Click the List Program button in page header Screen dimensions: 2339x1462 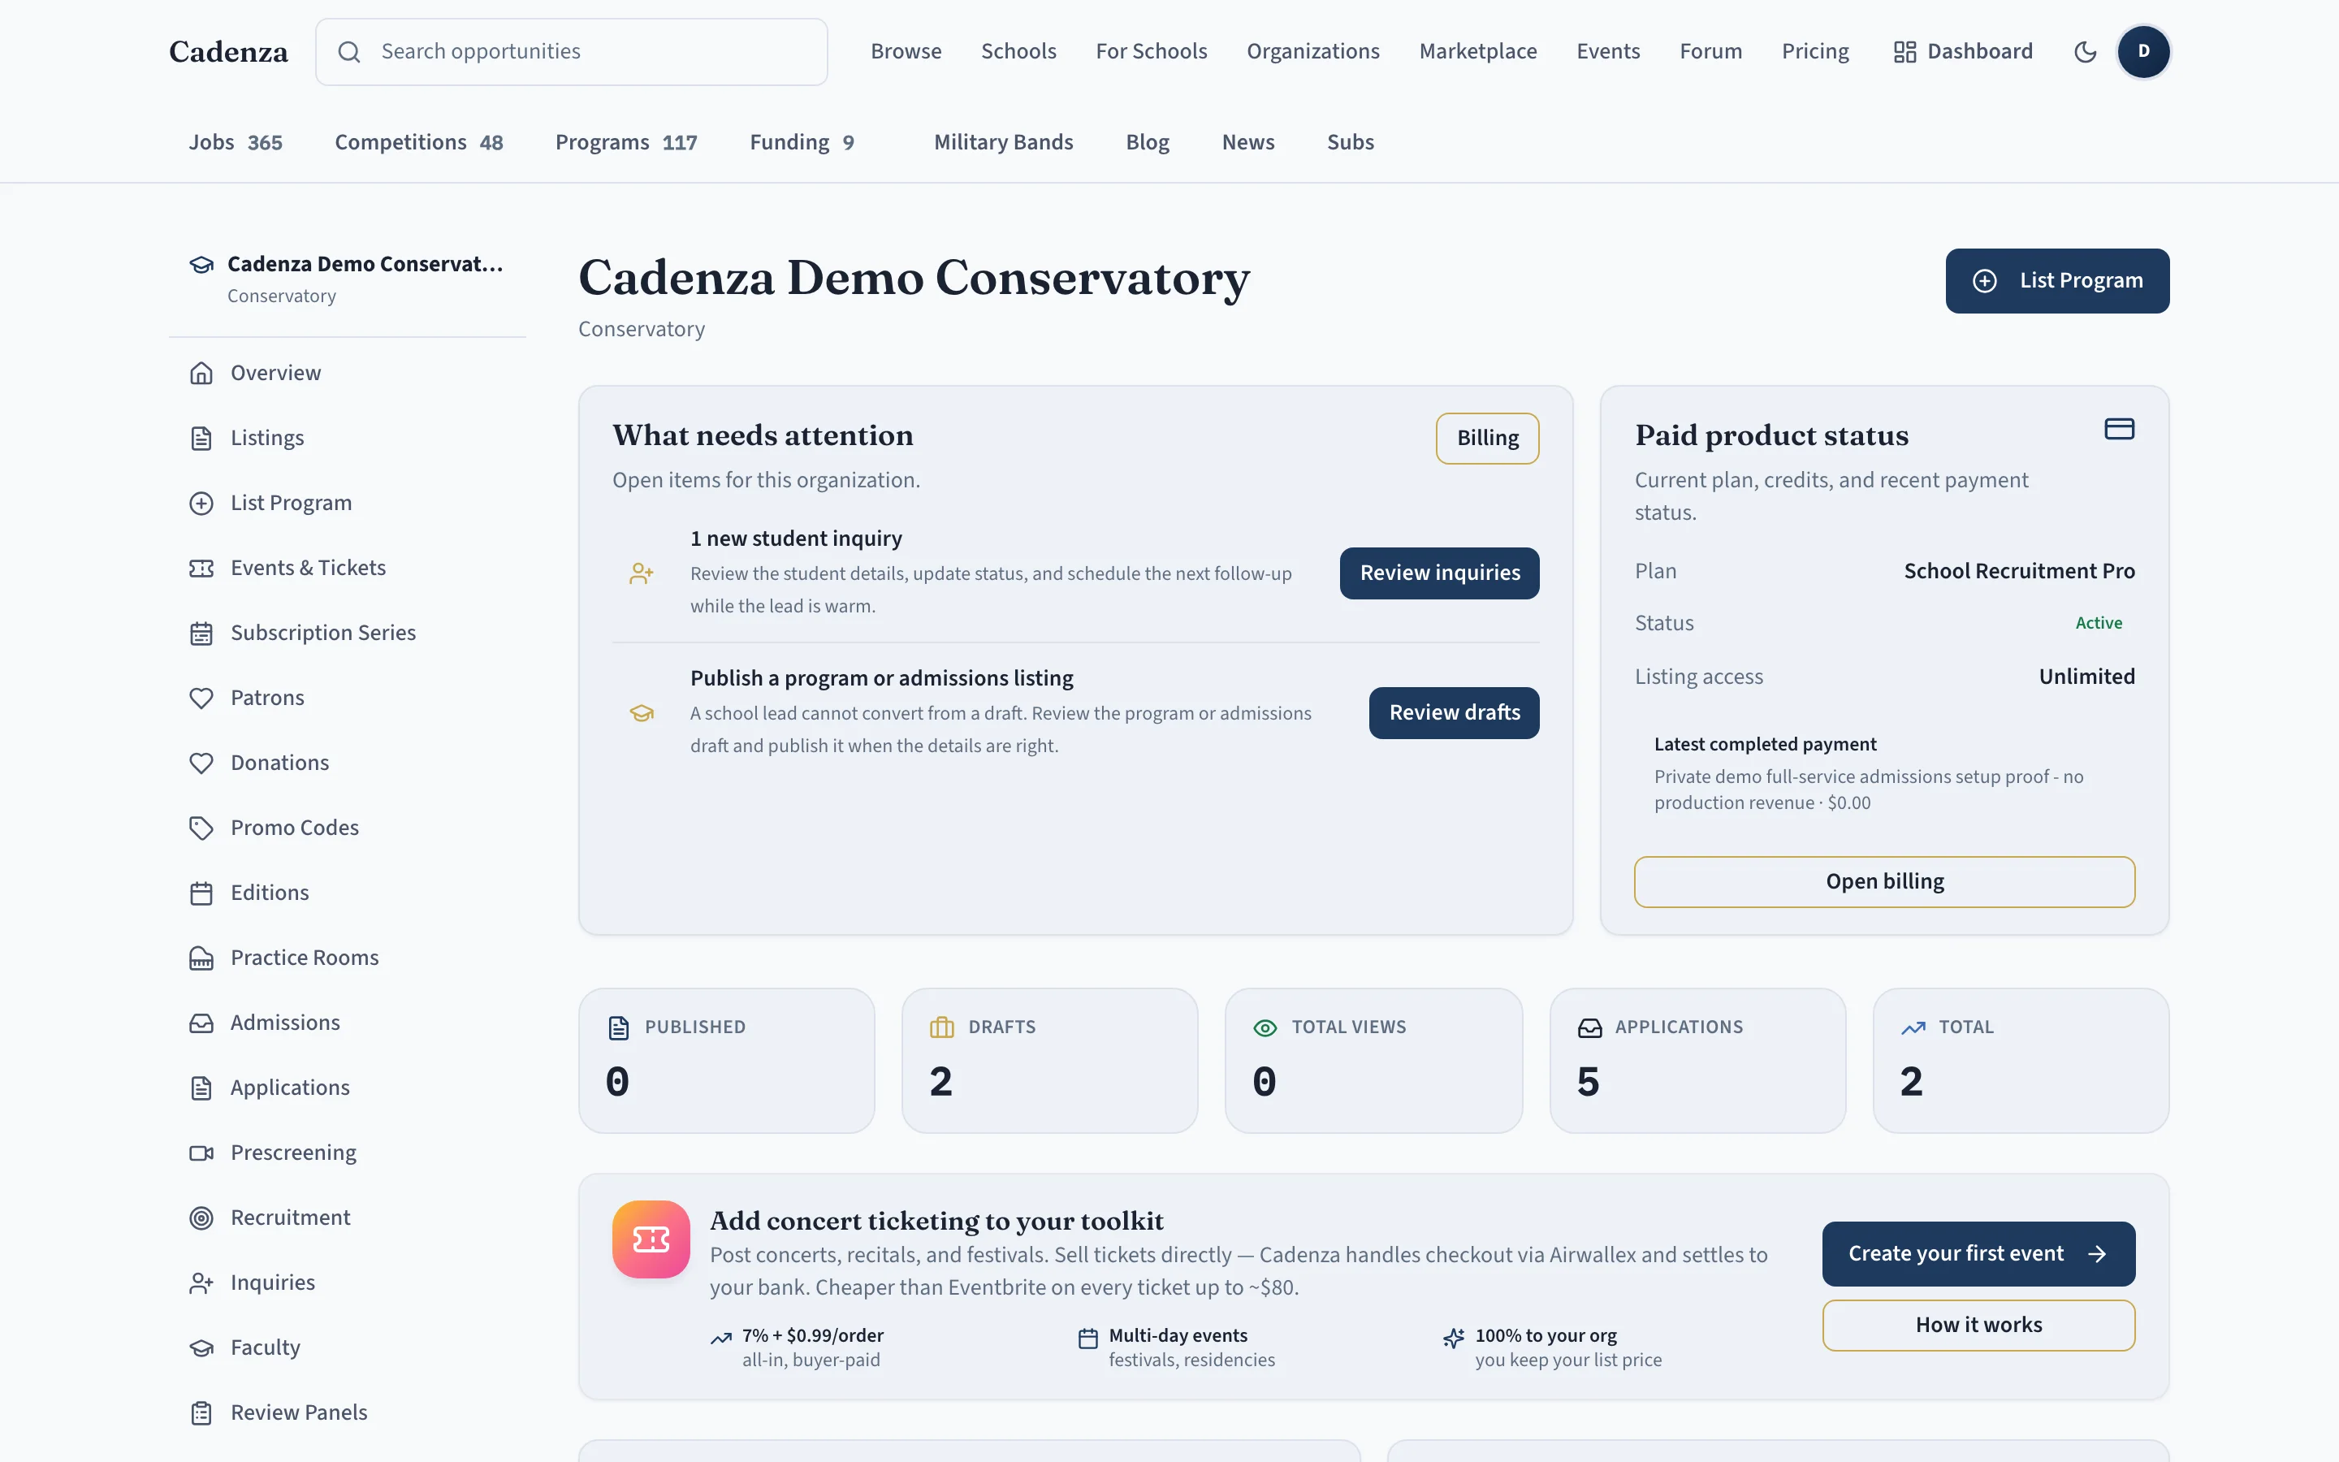(x=2056, y=280)
